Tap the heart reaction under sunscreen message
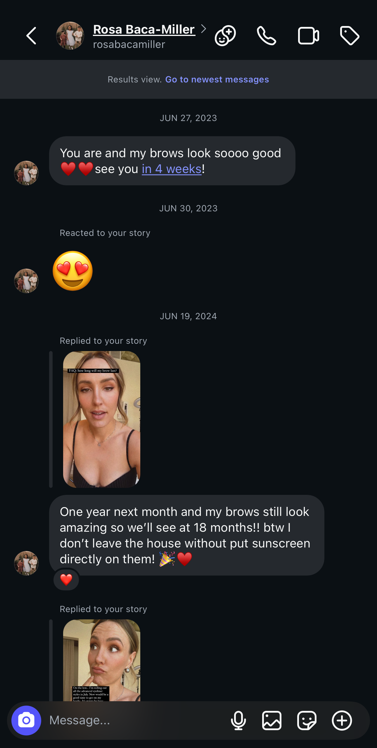 66,580
